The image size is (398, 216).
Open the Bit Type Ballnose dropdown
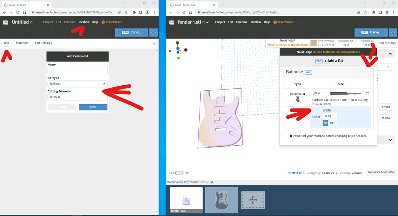(x=77, y=84)
